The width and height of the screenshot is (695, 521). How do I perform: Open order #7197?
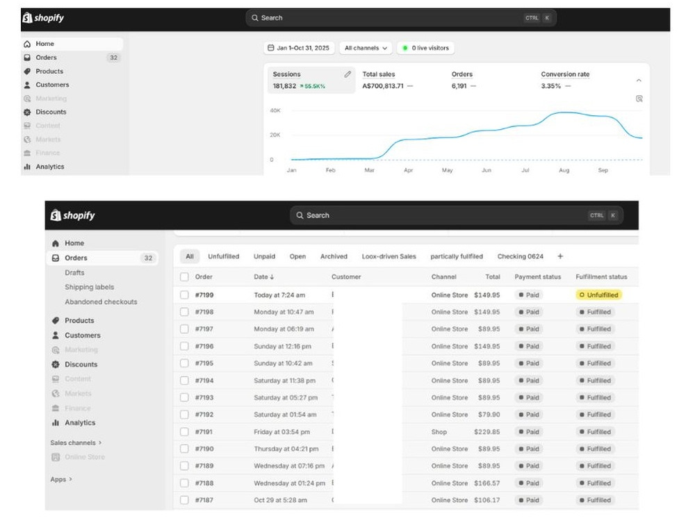(204, 329)
